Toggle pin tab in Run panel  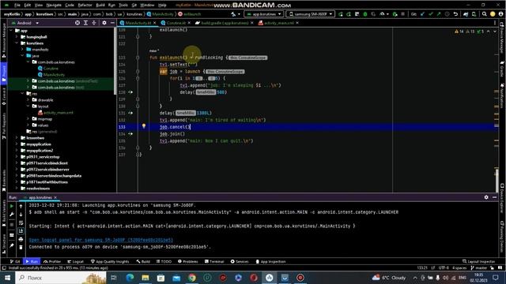[12, 245]
